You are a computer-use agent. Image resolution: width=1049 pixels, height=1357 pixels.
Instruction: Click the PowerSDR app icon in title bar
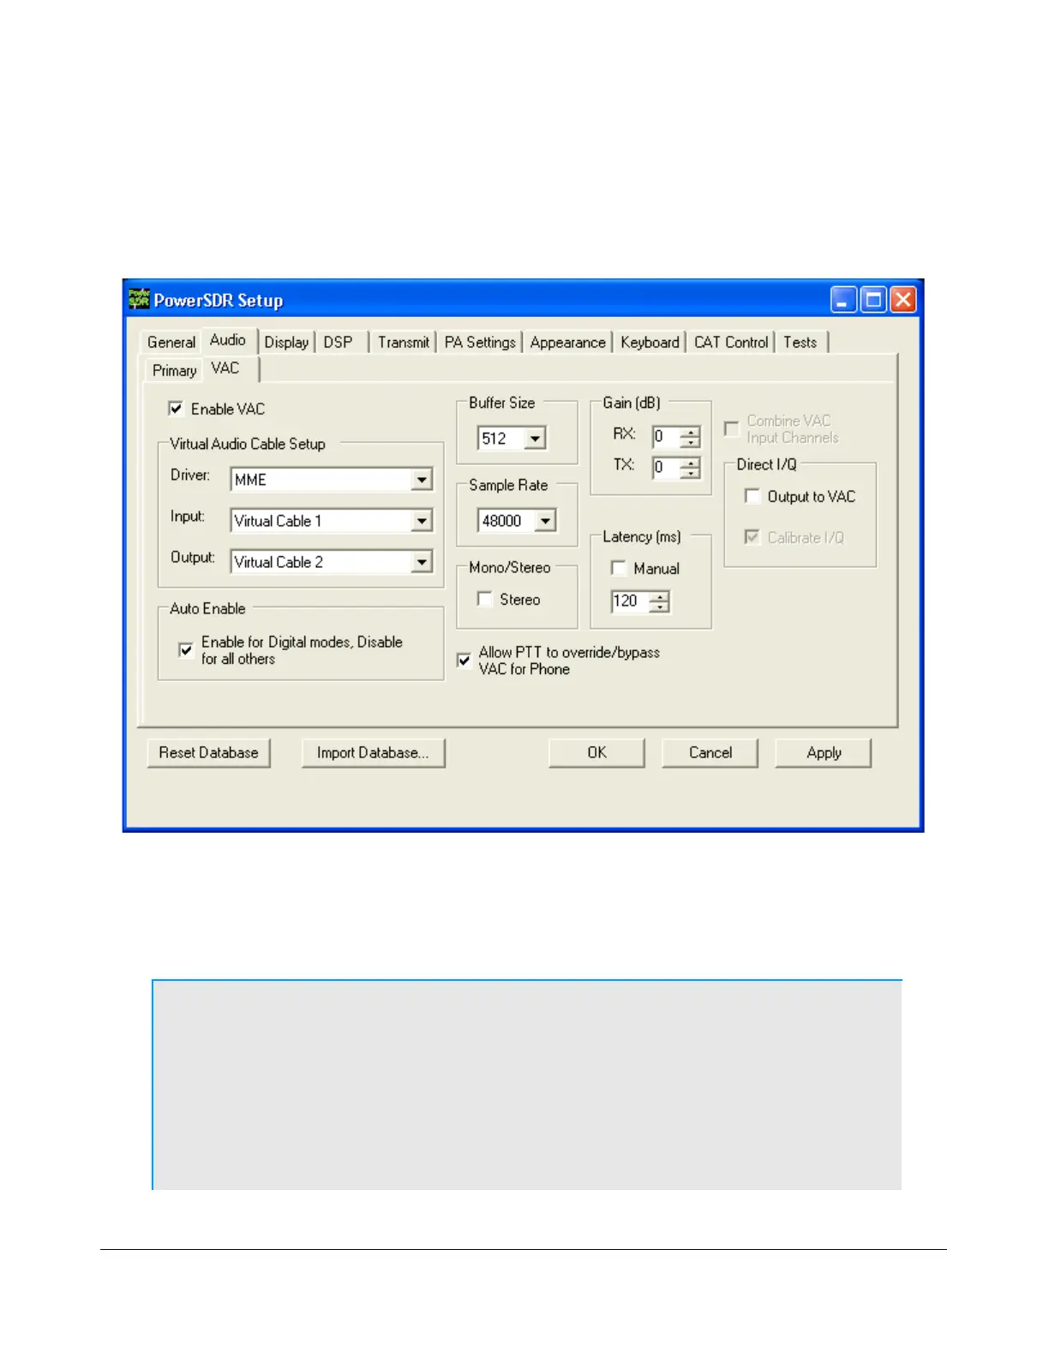[x=139, y=299]
